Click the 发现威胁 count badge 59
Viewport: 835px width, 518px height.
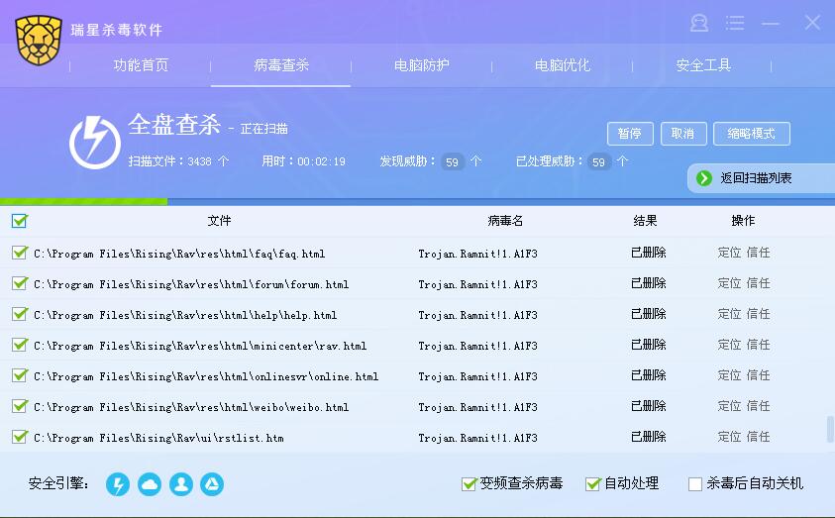[x=452, y=161]
